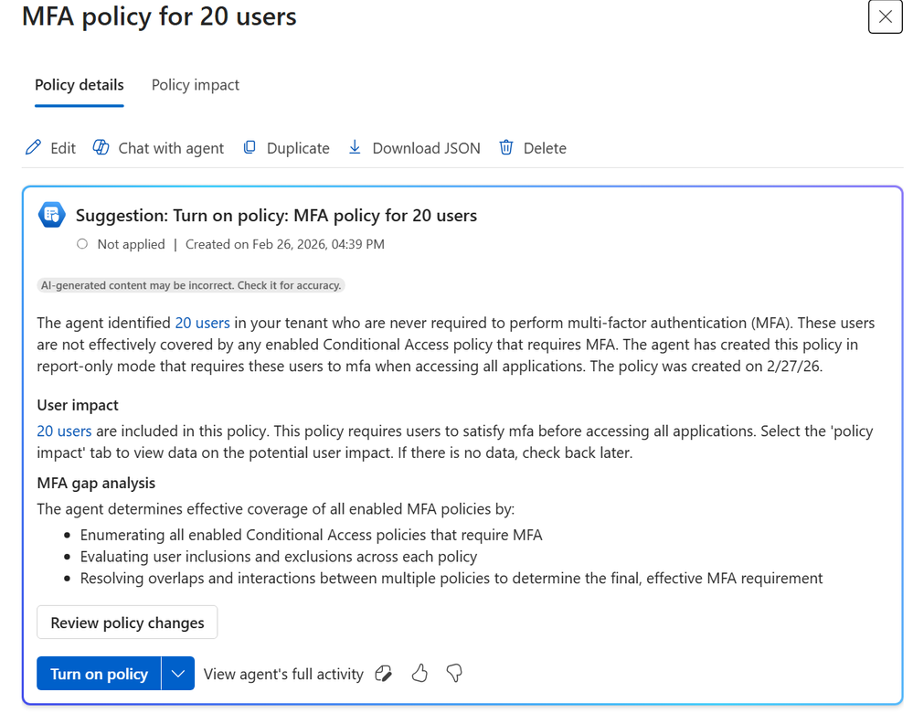This screenshot has width=913, height=724.
Task: Click View agent's full activity link
Action: tap(283, 674)
